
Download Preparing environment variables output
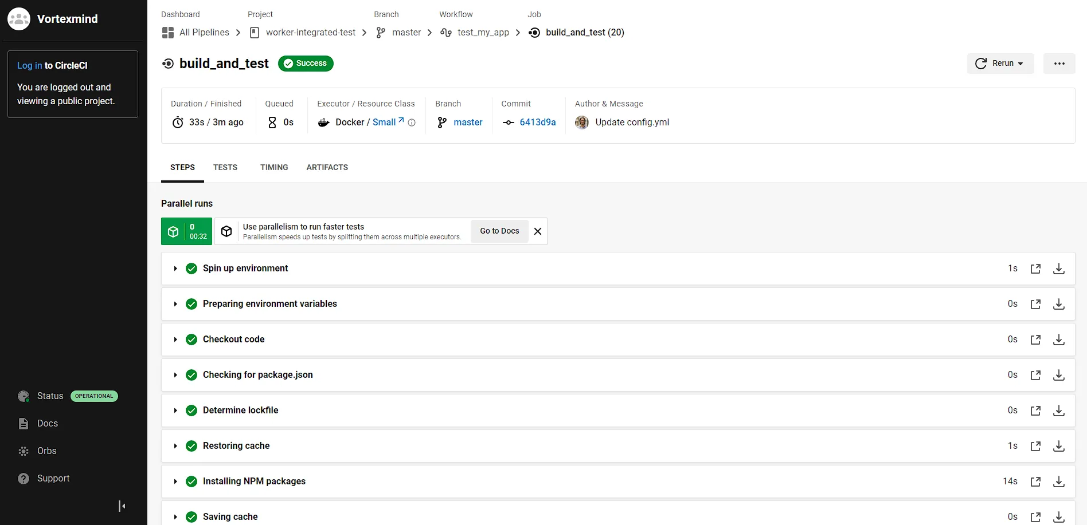(1059, 304)
